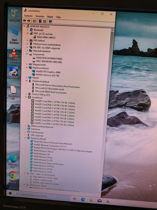Select Bluetooth Device (Personal Area Network)

pos(53,142)
